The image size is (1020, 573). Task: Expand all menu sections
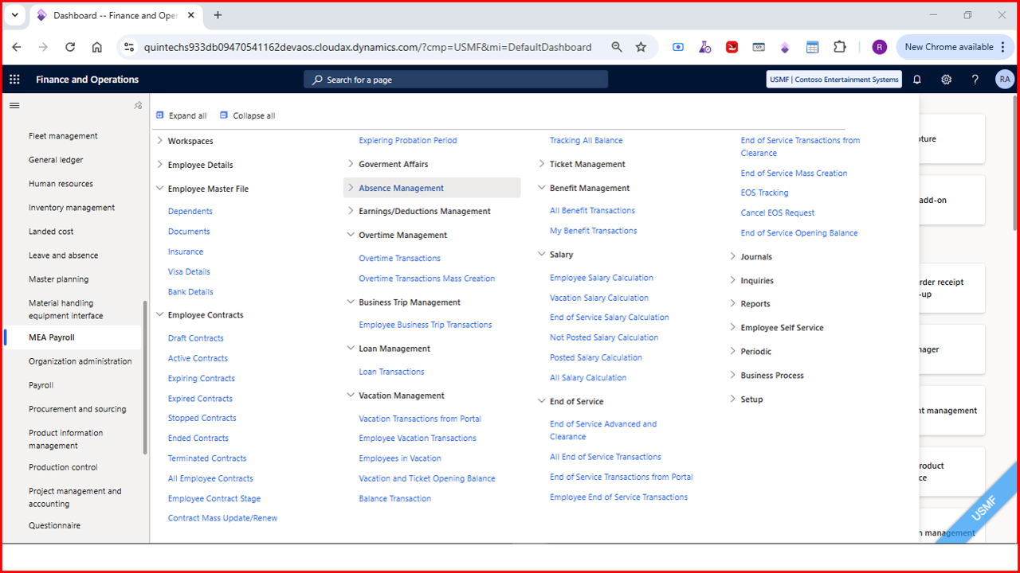pyautogui.click(x=181, y=115)
